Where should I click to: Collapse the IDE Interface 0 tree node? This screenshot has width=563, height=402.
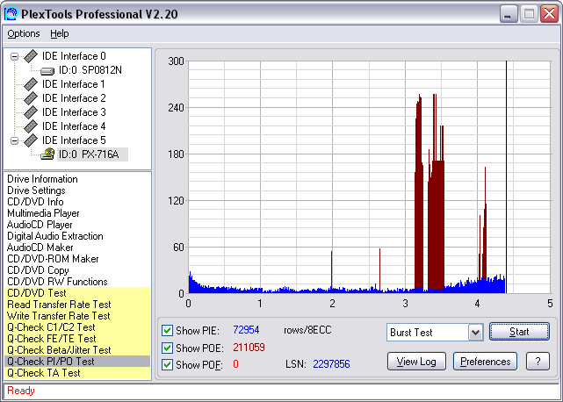coord(14,56)
